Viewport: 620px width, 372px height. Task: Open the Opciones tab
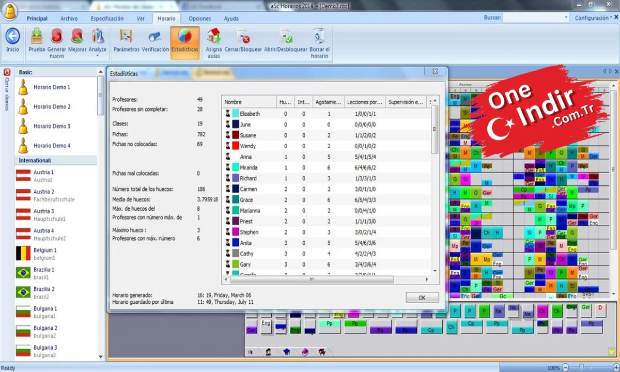pyautogui.click(x=199, y=18)
